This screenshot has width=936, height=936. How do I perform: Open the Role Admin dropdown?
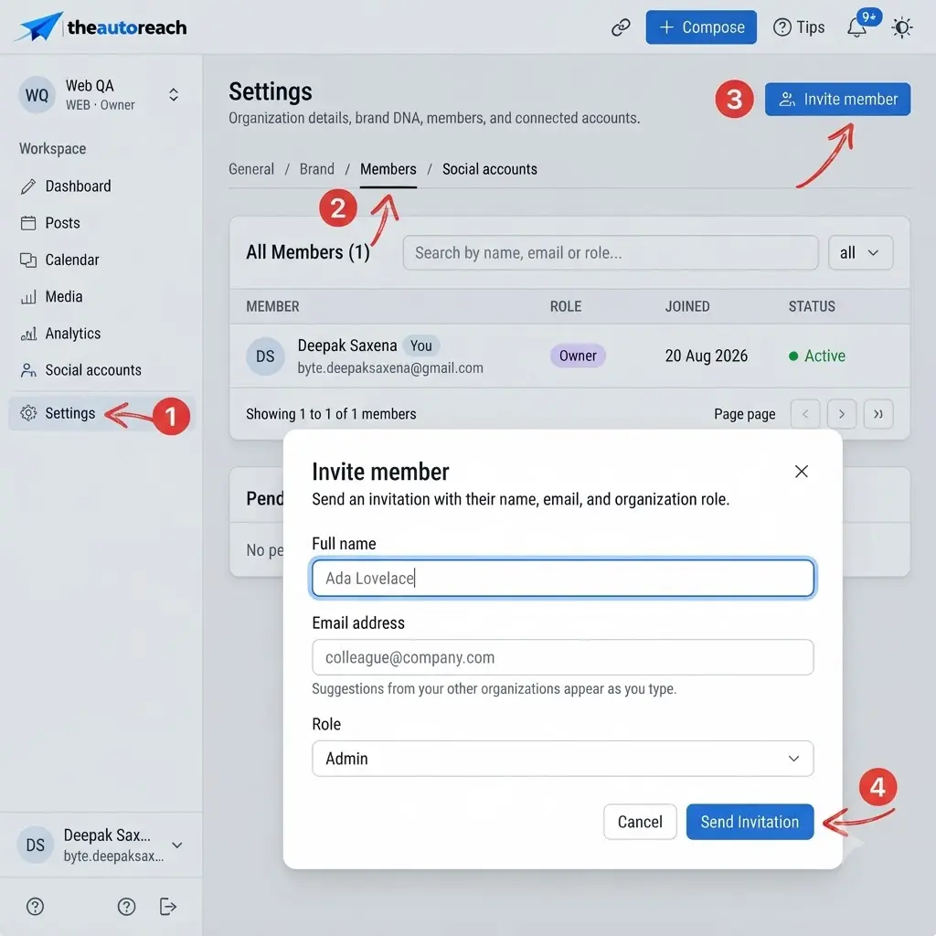562,759
